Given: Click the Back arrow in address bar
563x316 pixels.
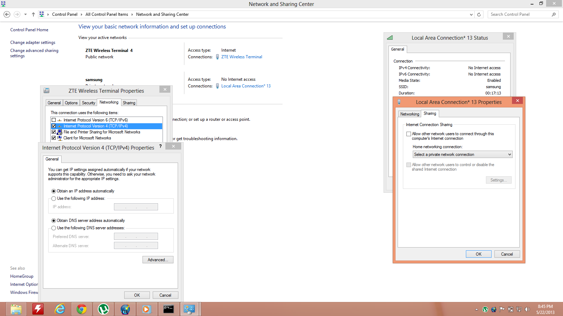Looking at the screenshot, I should (x=7, y=14).
